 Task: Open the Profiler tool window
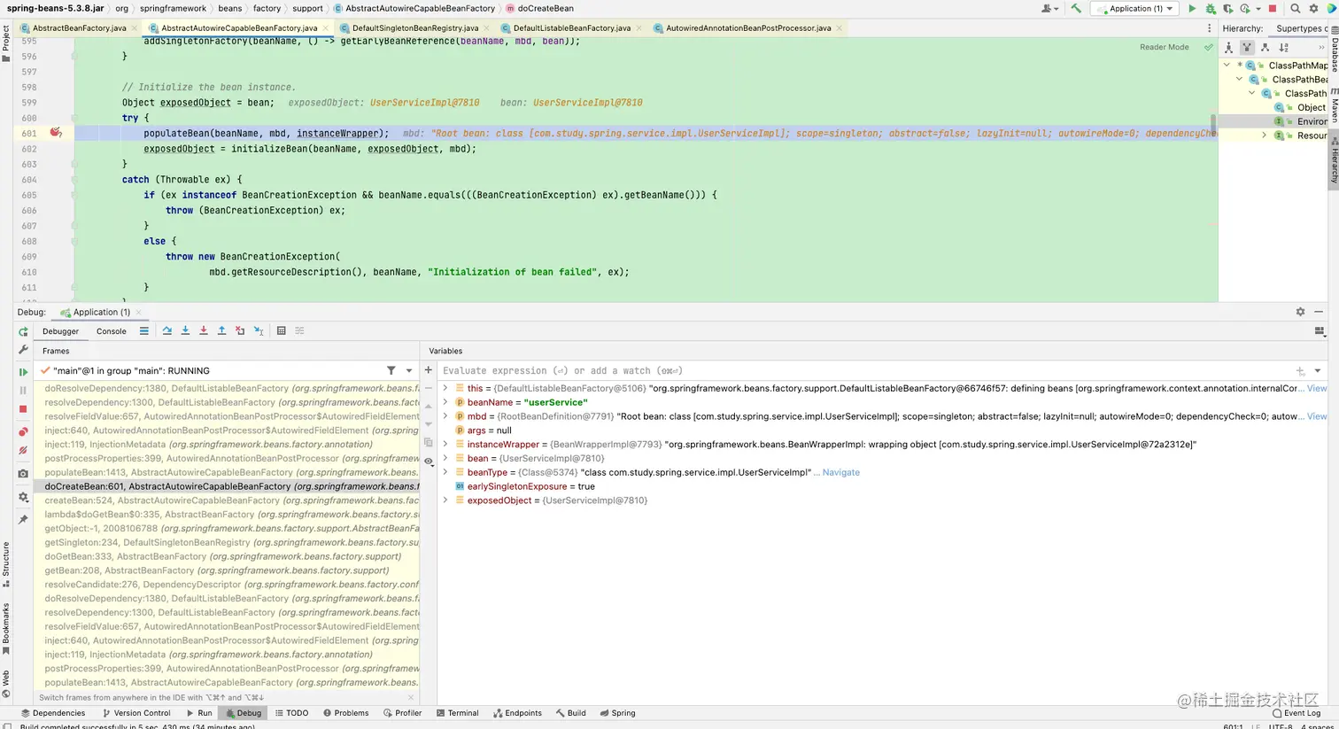coord(403,713)
